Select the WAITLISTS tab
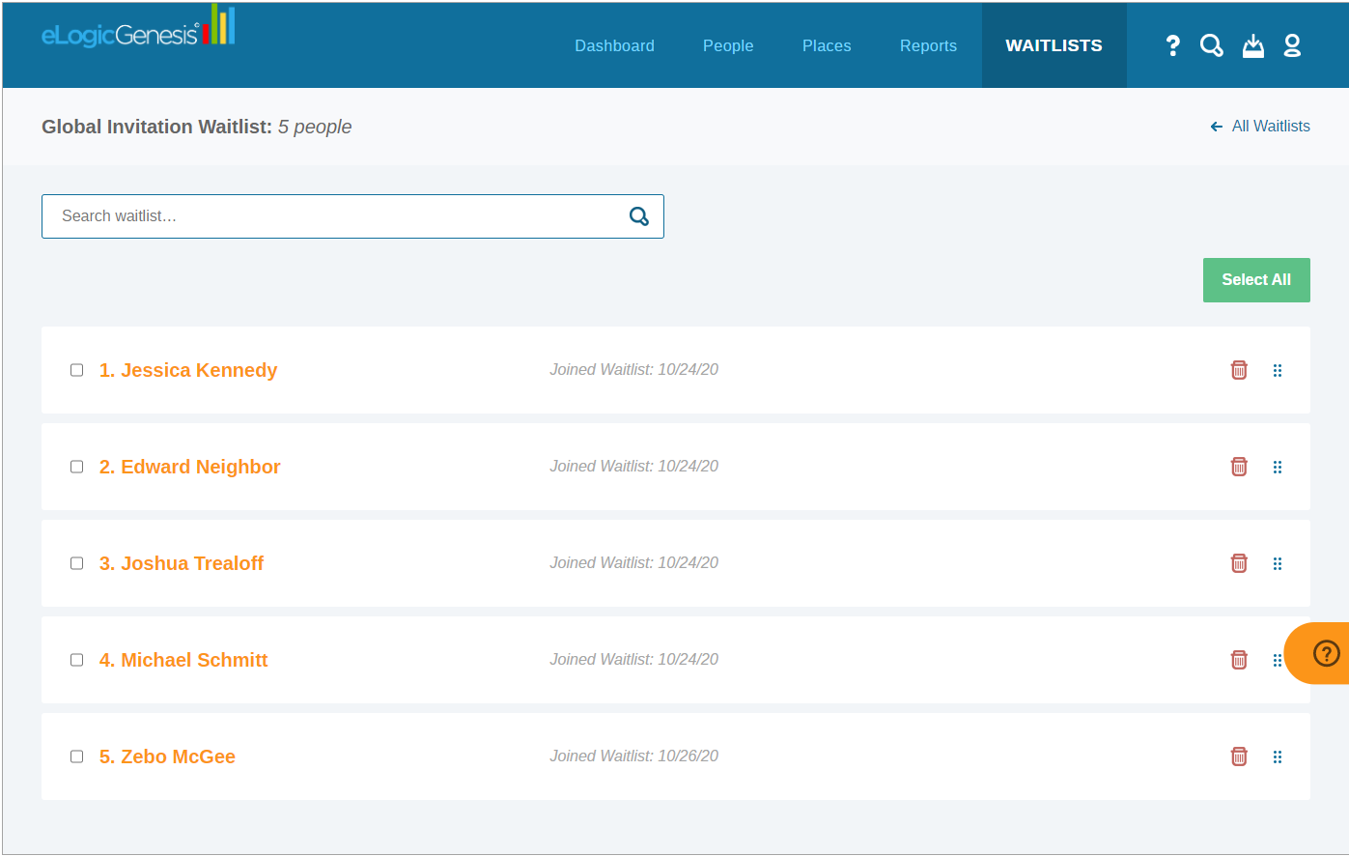The height and width of the screenshot is (856, 1349). pos(1054,45)
